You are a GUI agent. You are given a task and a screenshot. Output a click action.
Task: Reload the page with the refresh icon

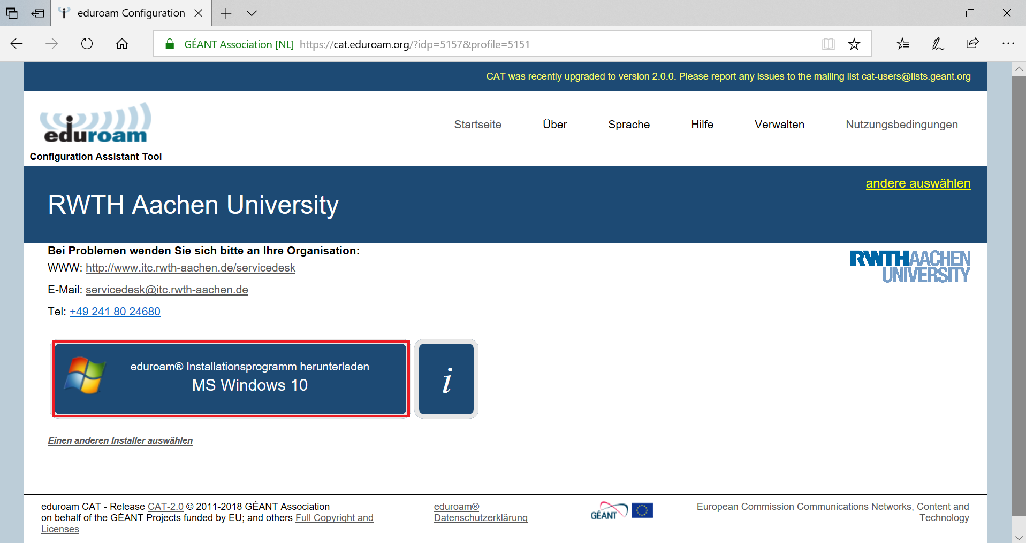87,44
